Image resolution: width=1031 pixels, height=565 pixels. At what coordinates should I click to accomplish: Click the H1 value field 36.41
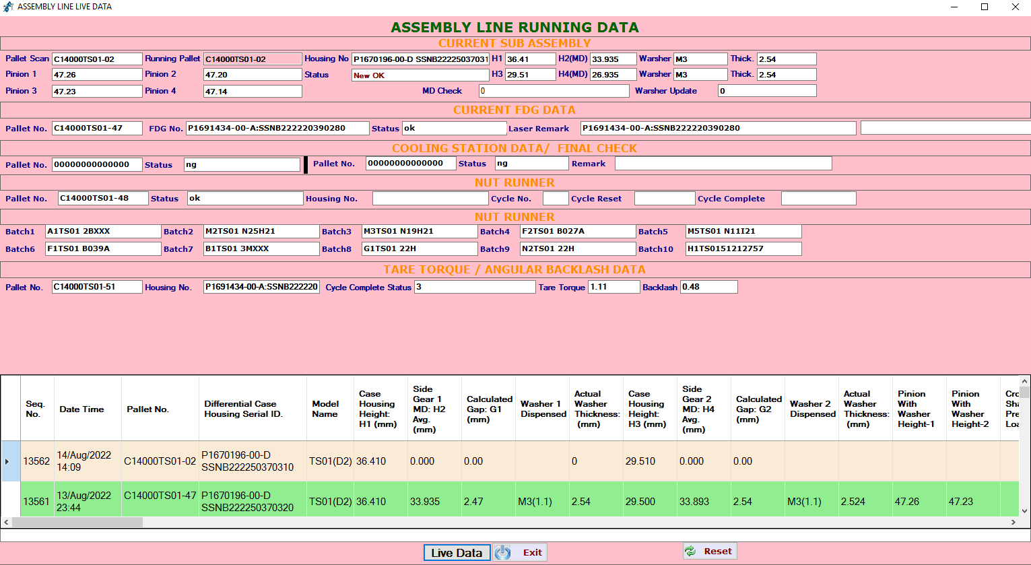(x=531, y=59)
